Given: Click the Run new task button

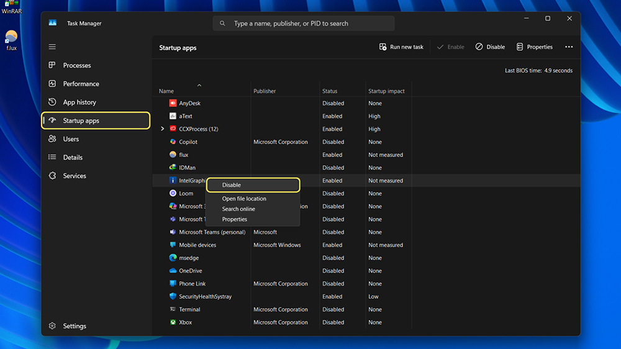Looking at the screenshot, I should click(x=401, y=47).
